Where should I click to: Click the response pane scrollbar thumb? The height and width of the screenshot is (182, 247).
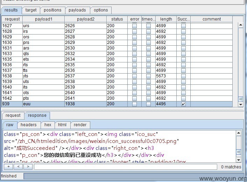pyautogui.click(x=239, y=152)
